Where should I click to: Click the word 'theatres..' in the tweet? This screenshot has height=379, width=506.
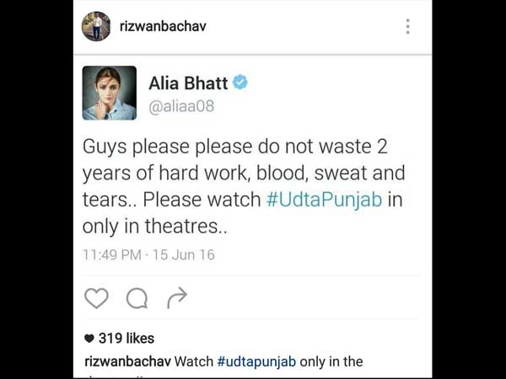pyautogui.click(x=186, y=226)
